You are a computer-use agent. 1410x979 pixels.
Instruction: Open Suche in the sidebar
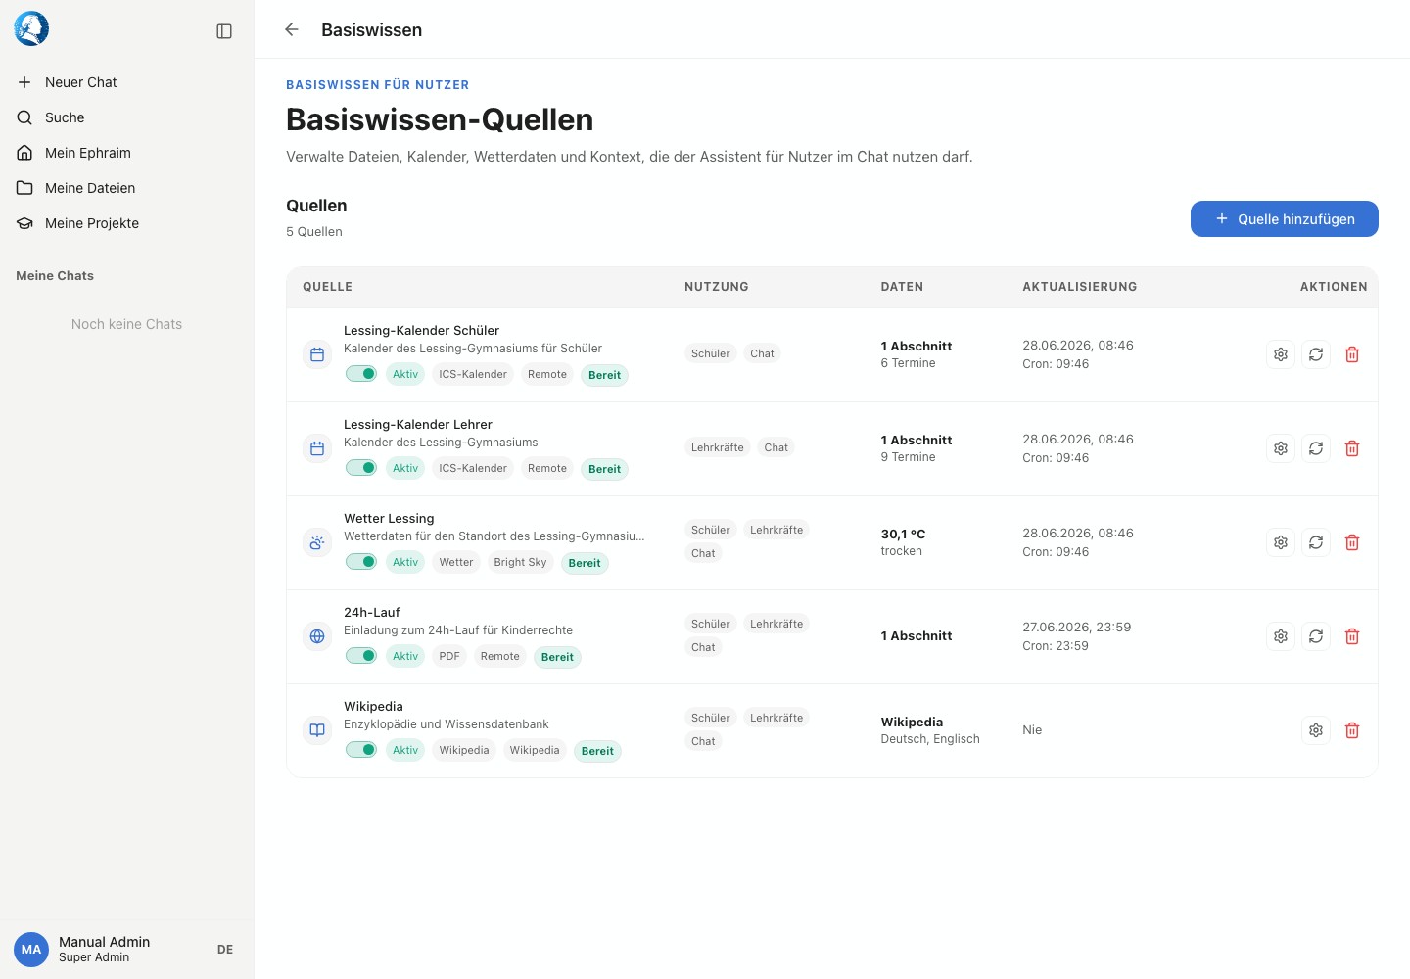tap(127, 117)
